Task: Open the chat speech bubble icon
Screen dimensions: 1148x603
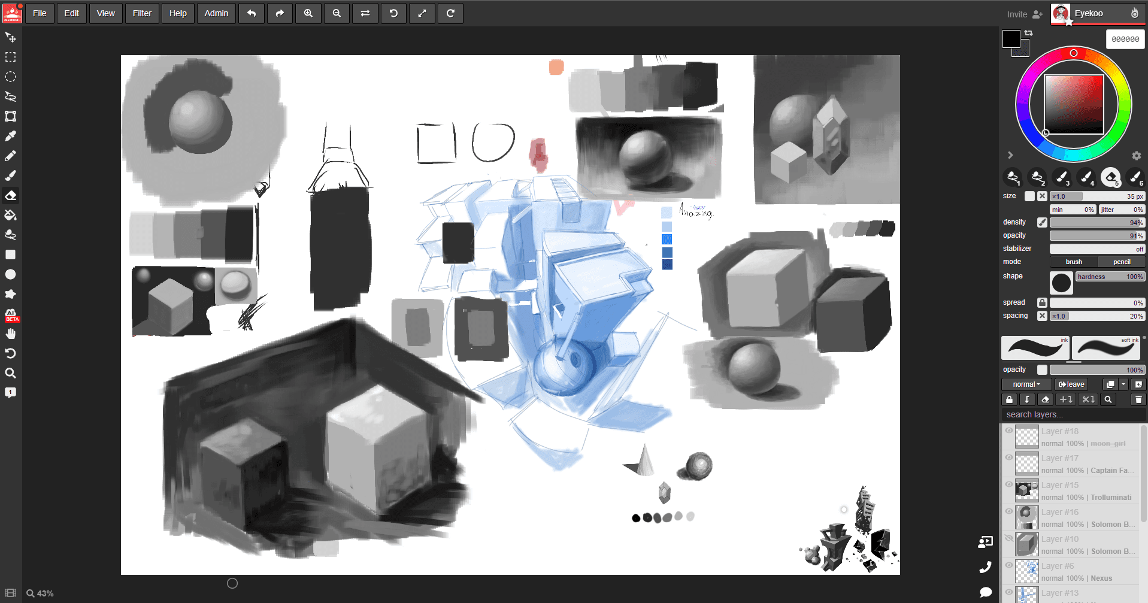Action: pos(985,592)
